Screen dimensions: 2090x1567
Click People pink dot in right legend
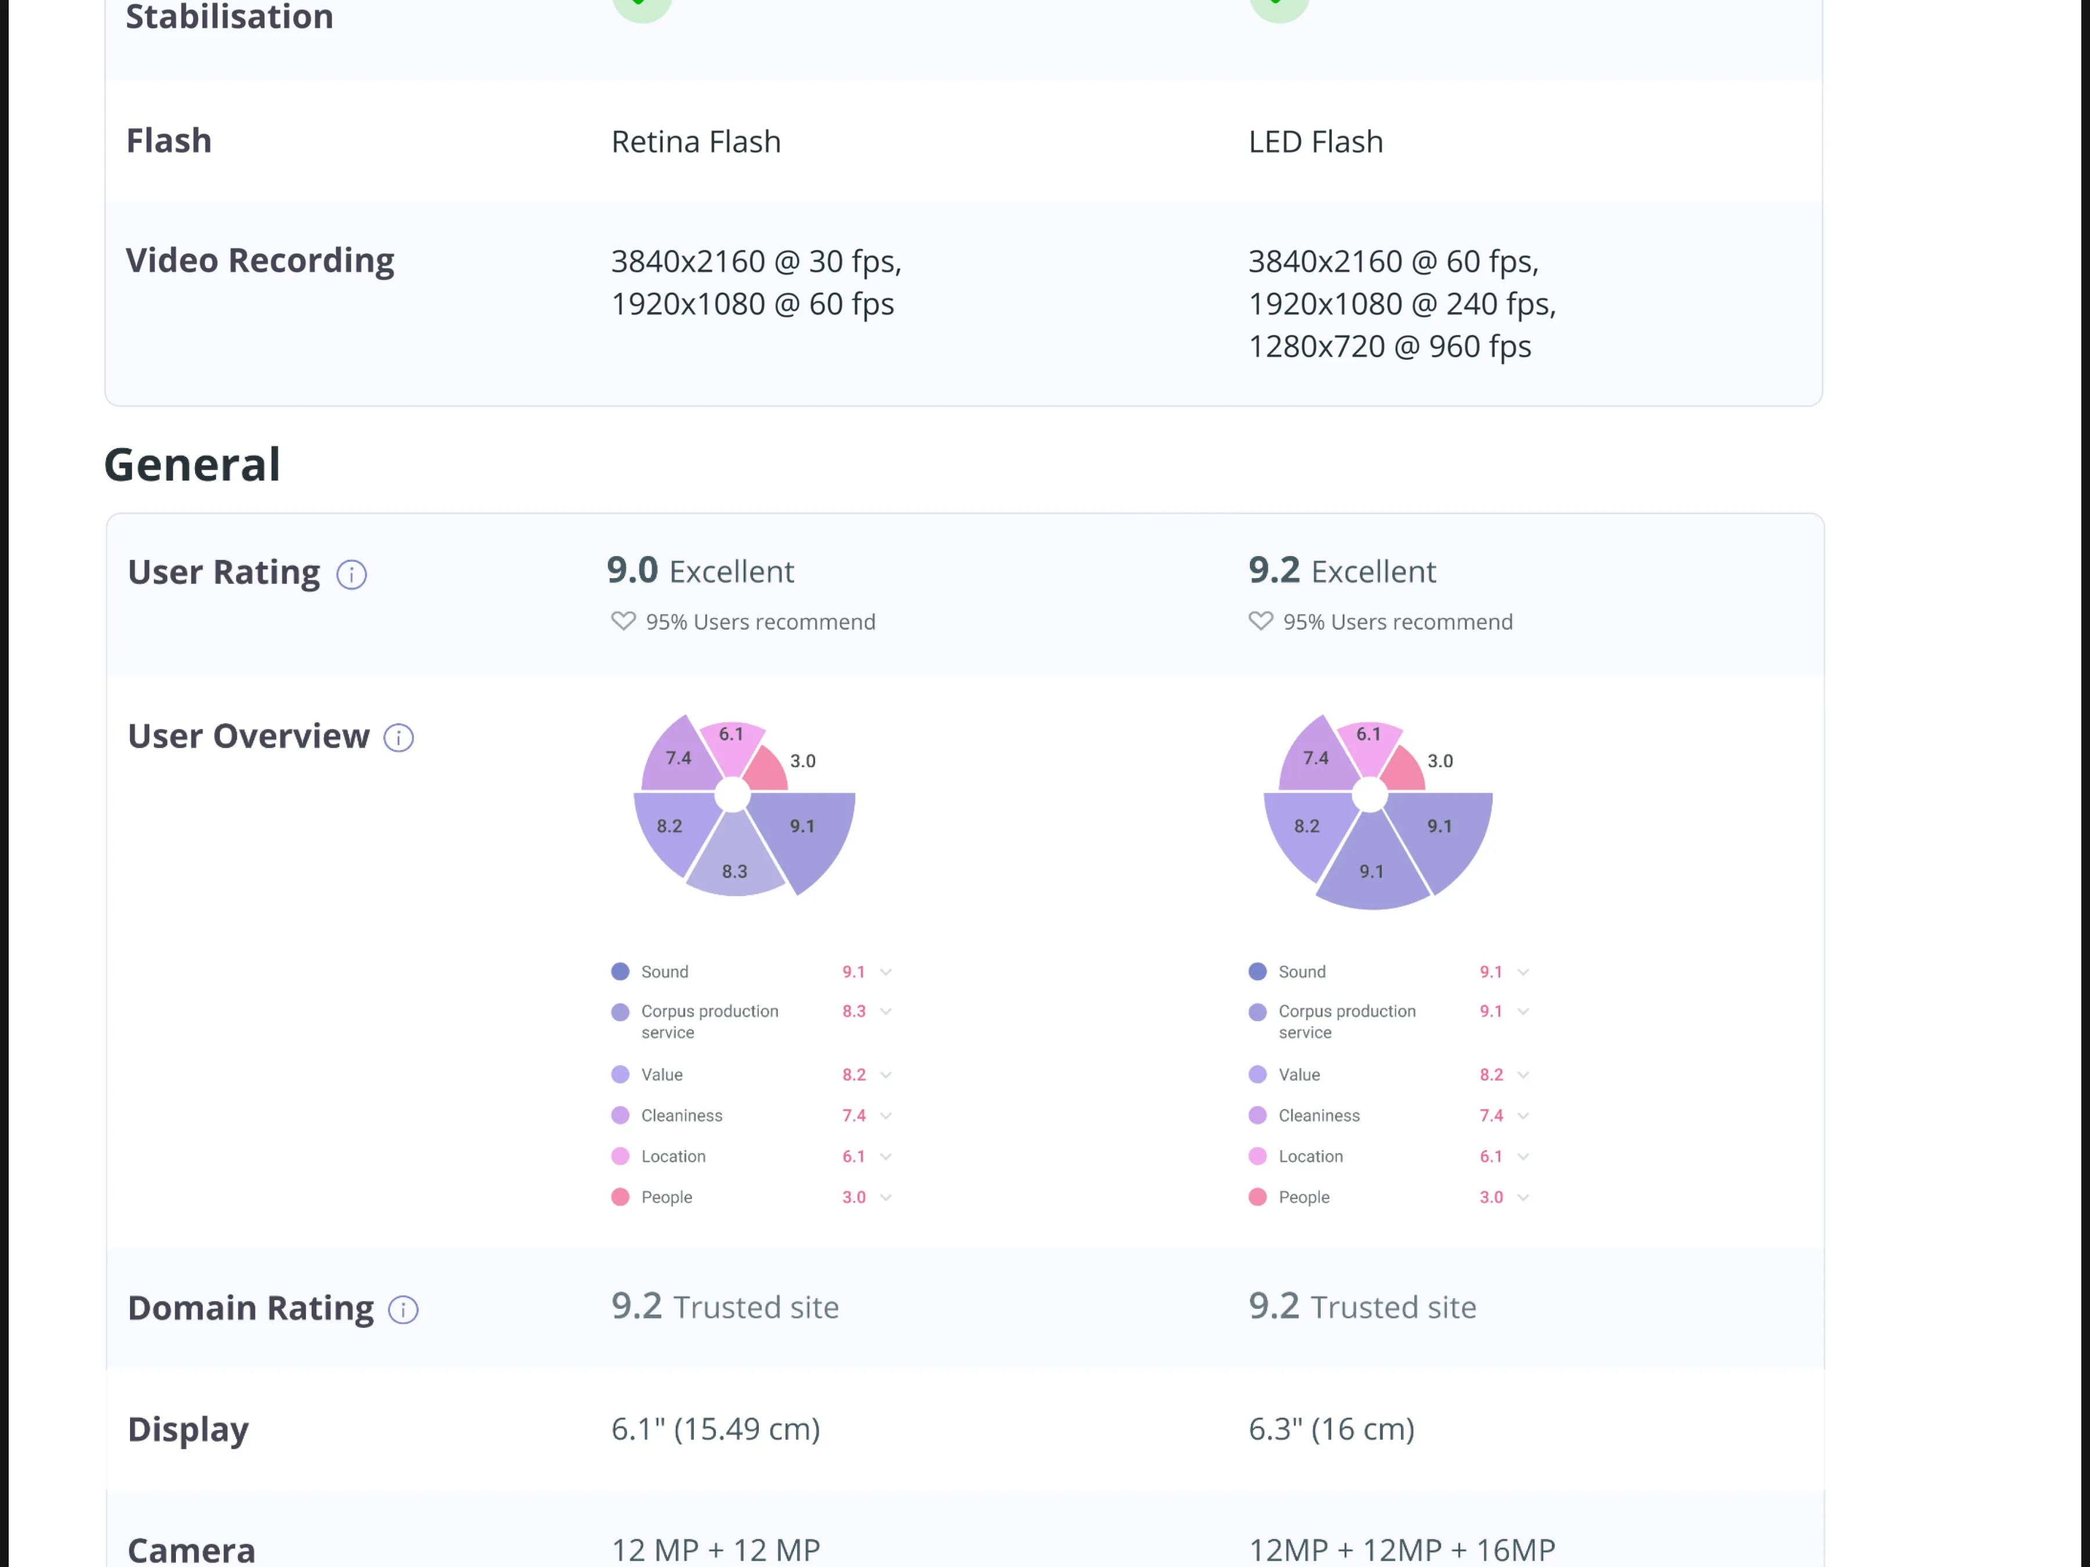pos(1257,1198)
